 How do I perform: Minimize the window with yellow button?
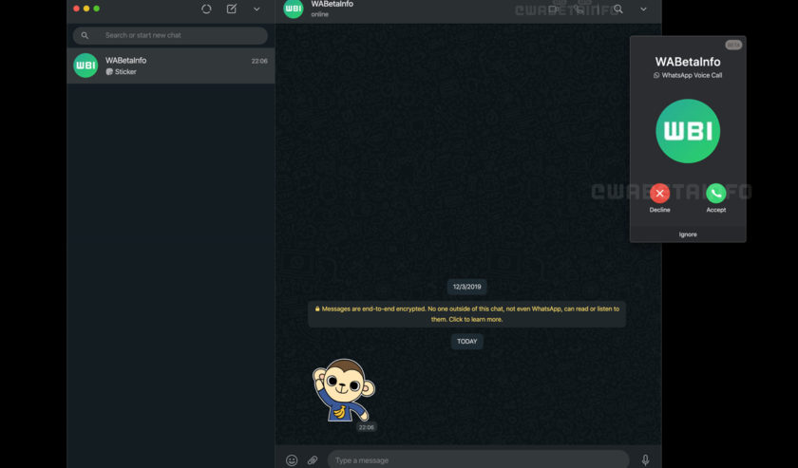click(86, 9)
